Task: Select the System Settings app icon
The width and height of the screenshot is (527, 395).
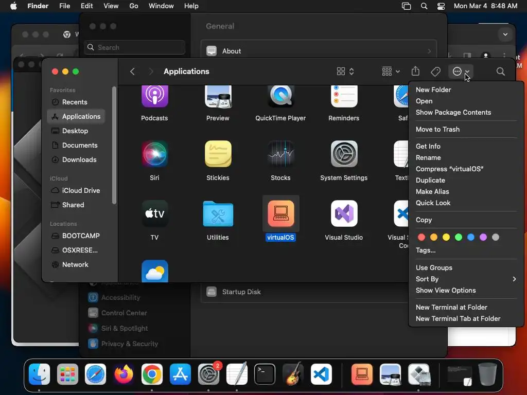Action: (344, 154)
